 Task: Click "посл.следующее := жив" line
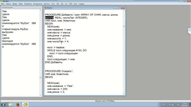[x=61, y=59]
